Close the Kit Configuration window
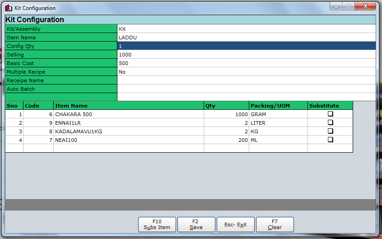The image size is (382, 239). [365, 6]
